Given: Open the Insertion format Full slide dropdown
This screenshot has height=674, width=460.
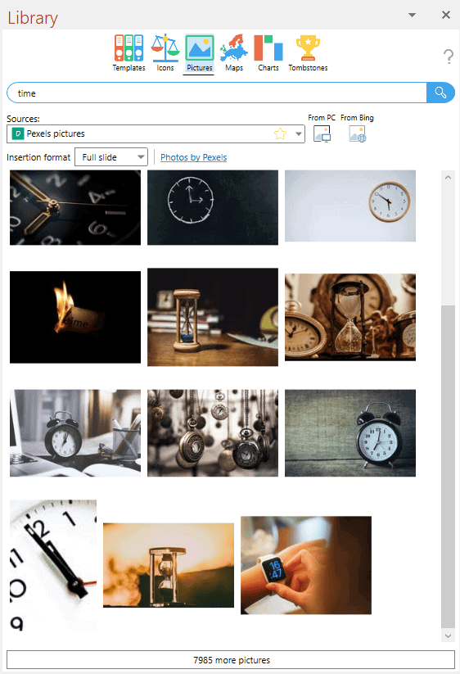Looking at the screenshot, I should pyautogui.click(x=111, y=157).
